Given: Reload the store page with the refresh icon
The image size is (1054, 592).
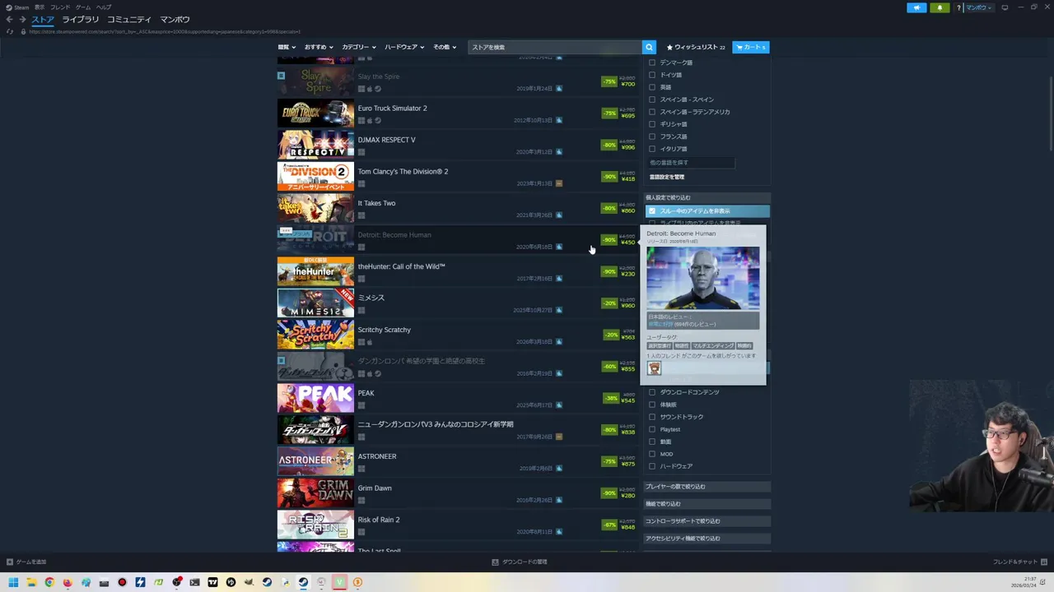Looking at the screenshot, I should pyautogui.click(x=10, y=31).
